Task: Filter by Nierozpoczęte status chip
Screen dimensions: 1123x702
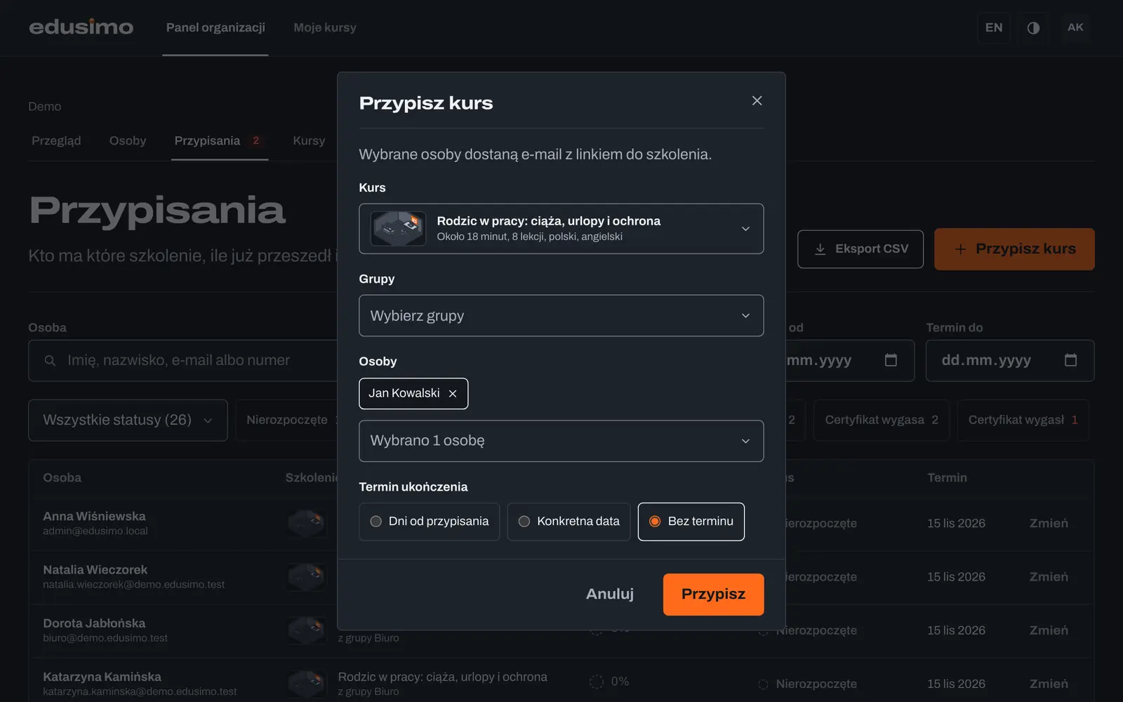Action: [287, 420]
